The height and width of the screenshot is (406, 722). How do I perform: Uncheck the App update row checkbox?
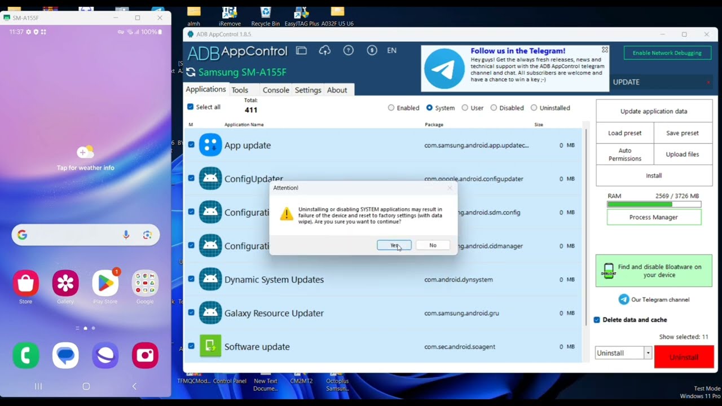pos(191,145)
